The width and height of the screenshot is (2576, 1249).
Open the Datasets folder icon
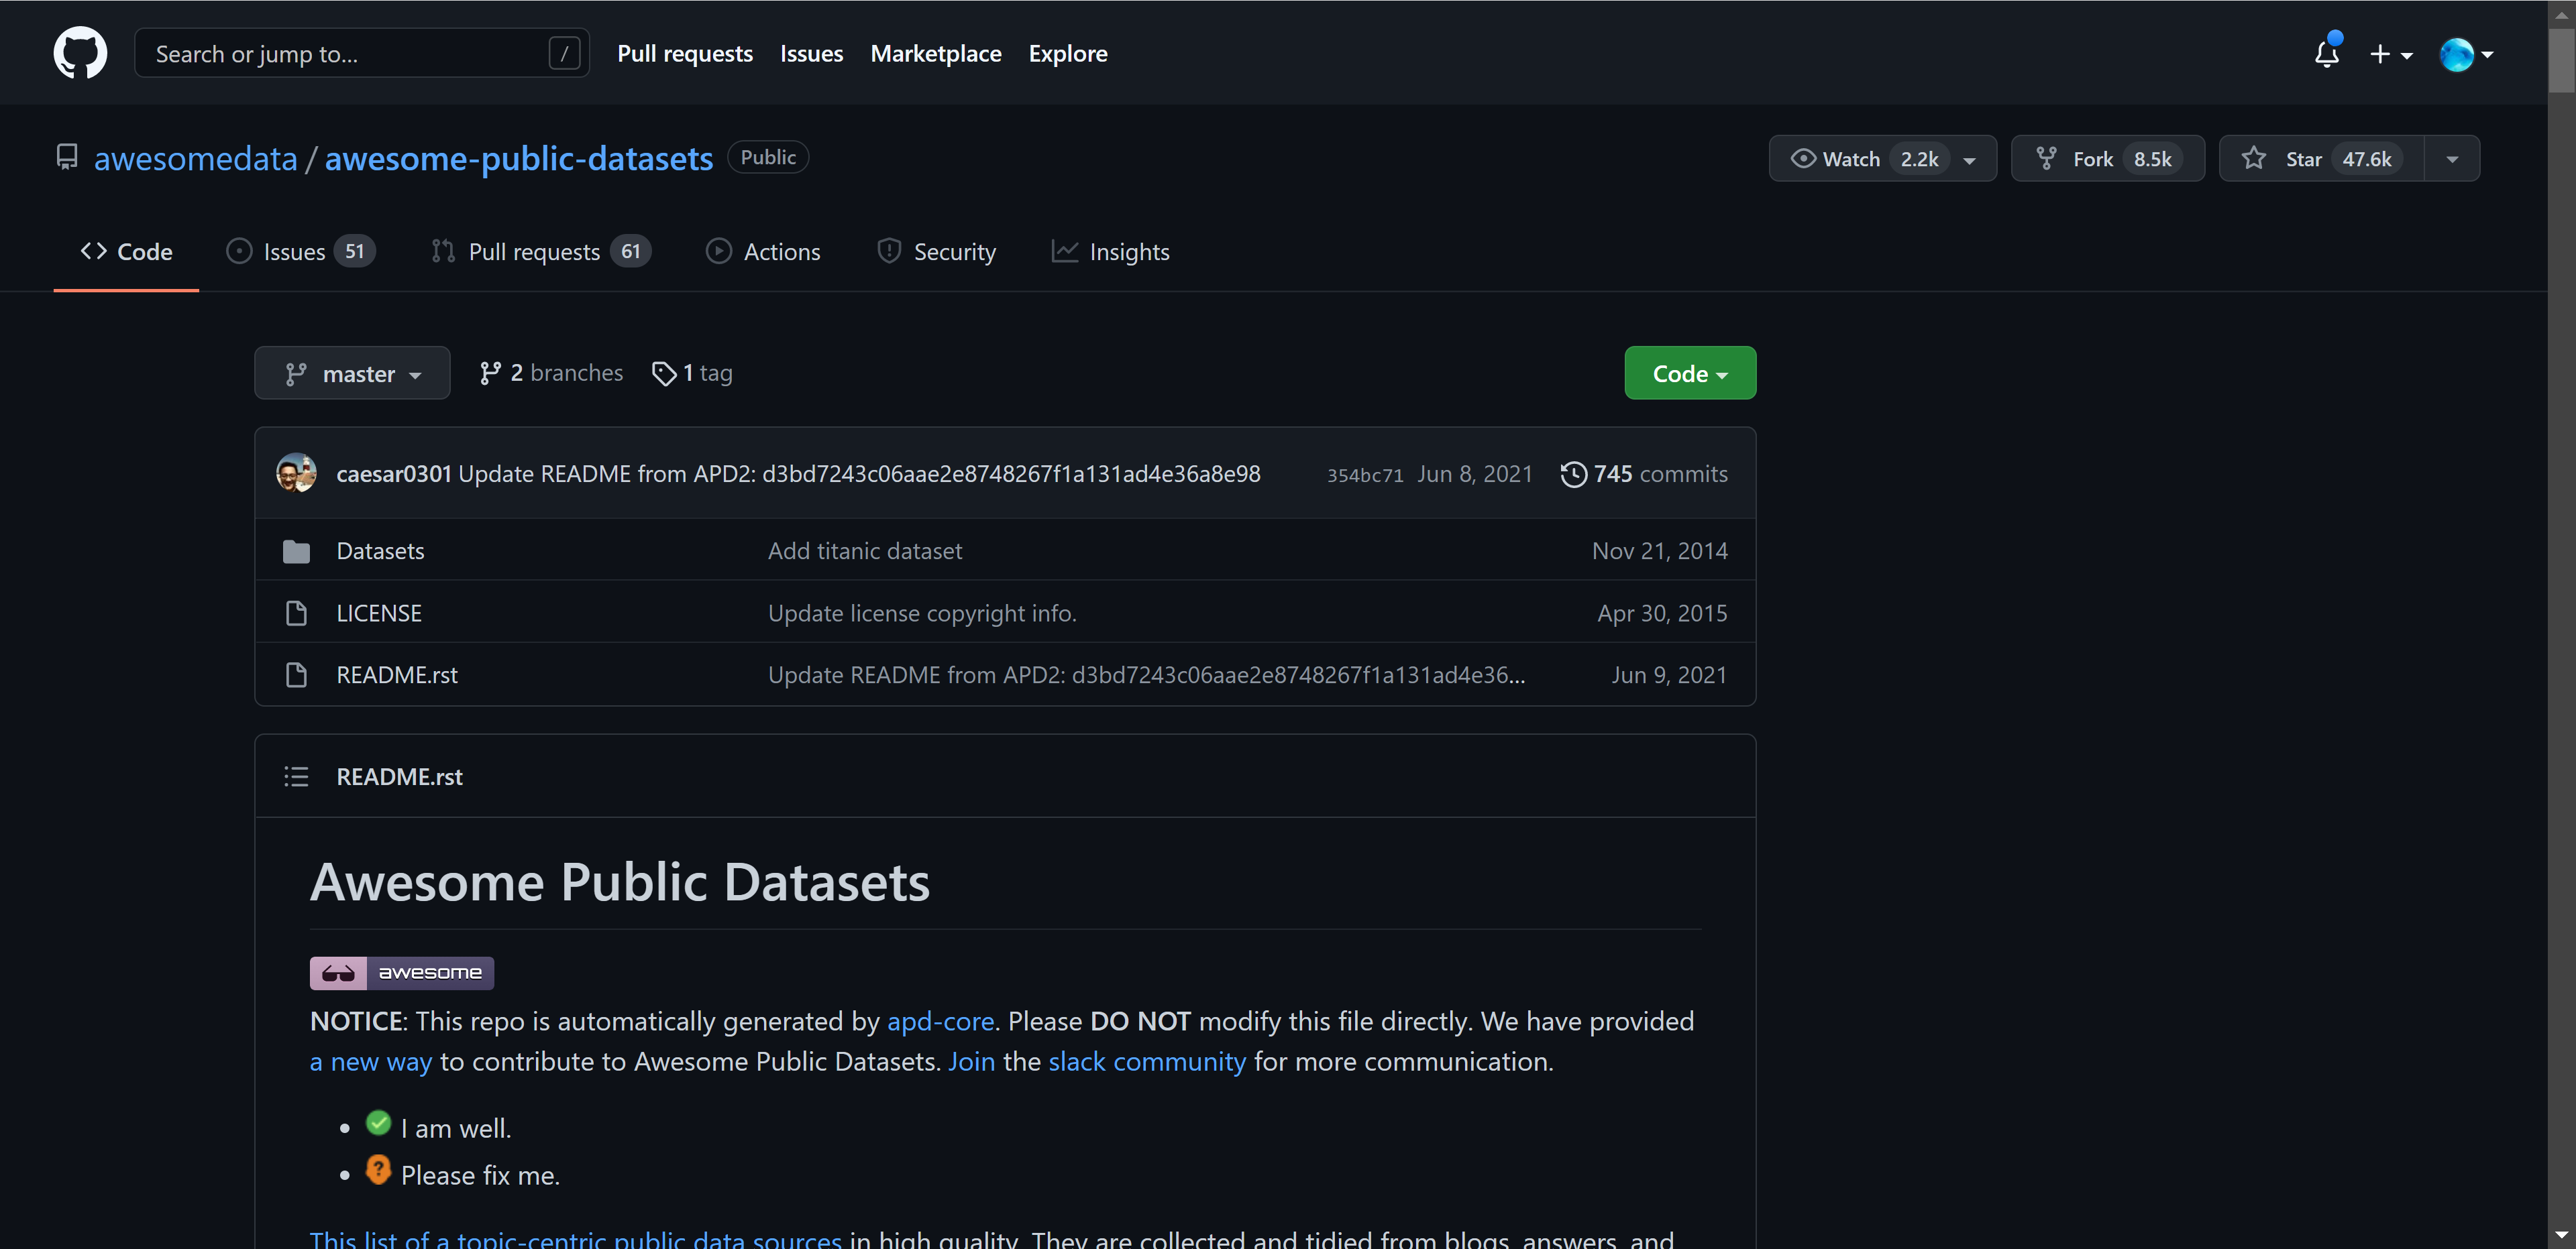(296, 550)
